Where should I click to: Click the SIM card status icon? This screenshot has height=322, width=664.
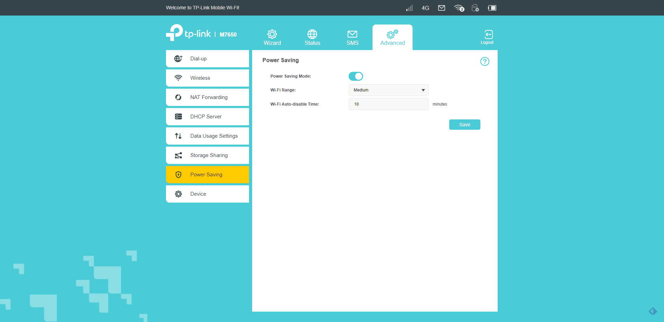point(475,8)
